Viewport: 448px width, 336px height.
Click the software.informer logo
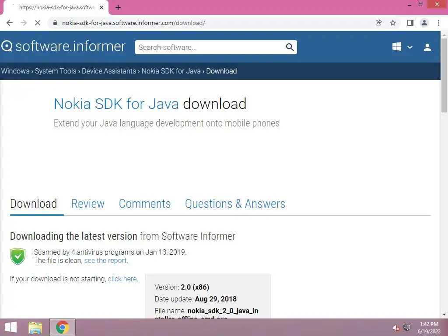pyautogui.click(x=63, y=46)
